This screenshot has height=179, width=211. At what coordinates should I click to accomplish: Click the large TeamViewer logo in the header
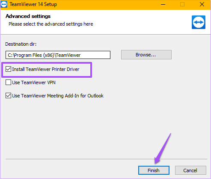coord(199,22)
